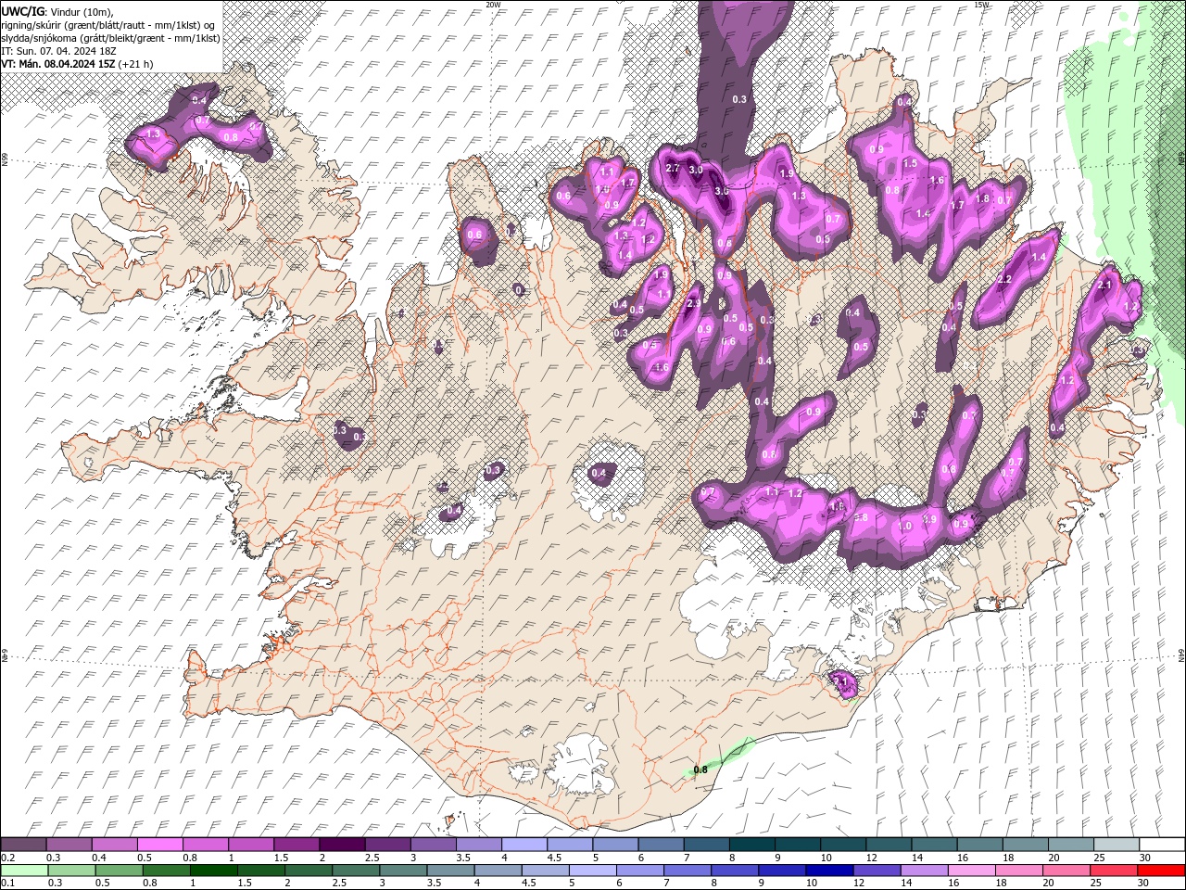This screenshot has width=1186, height=890.
Task: Click the "0.3" value in the dark band over the sea
Action: (x=739, y=99)
